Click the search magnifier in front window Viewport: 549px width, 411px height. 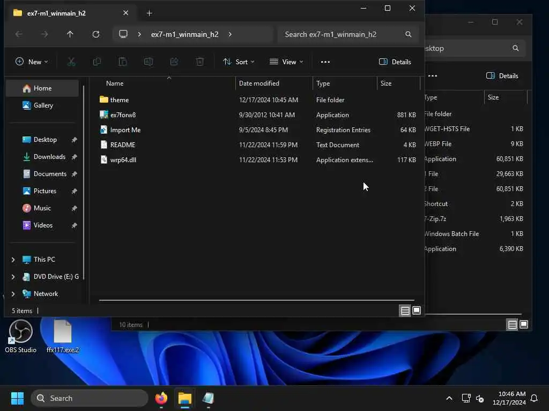click(x=408, y=34)
